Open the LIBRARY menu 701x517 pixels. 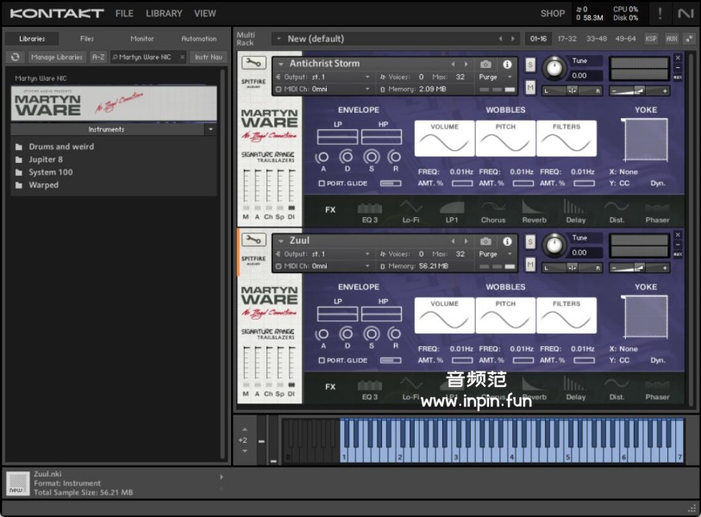(x=164, y=14)
